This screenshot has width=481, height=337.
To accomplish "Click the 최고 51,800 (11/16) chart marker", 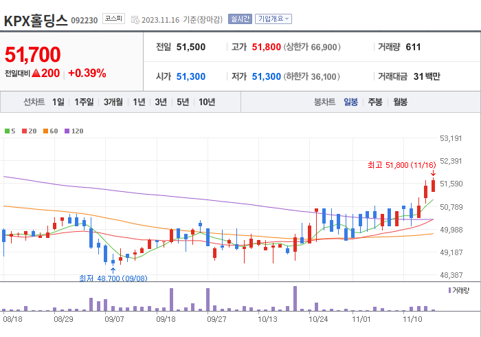I will [402, 165].
